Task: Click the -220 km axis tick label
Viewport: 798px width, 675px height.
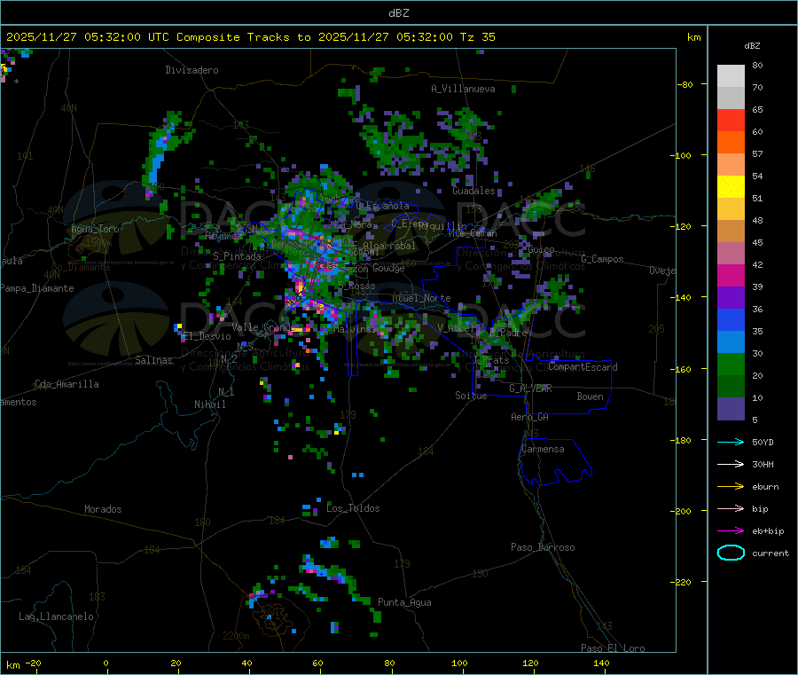Action: point(682,583)
